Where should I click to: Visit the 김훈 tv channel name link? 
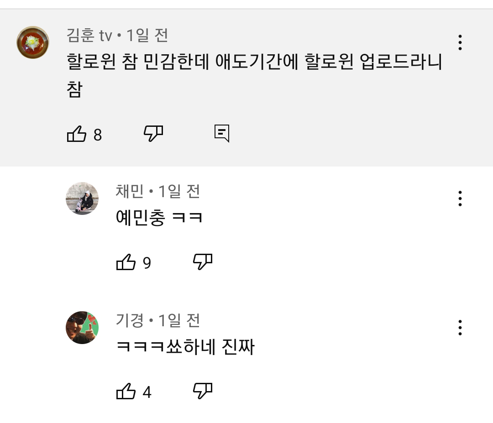coord(89,35)
